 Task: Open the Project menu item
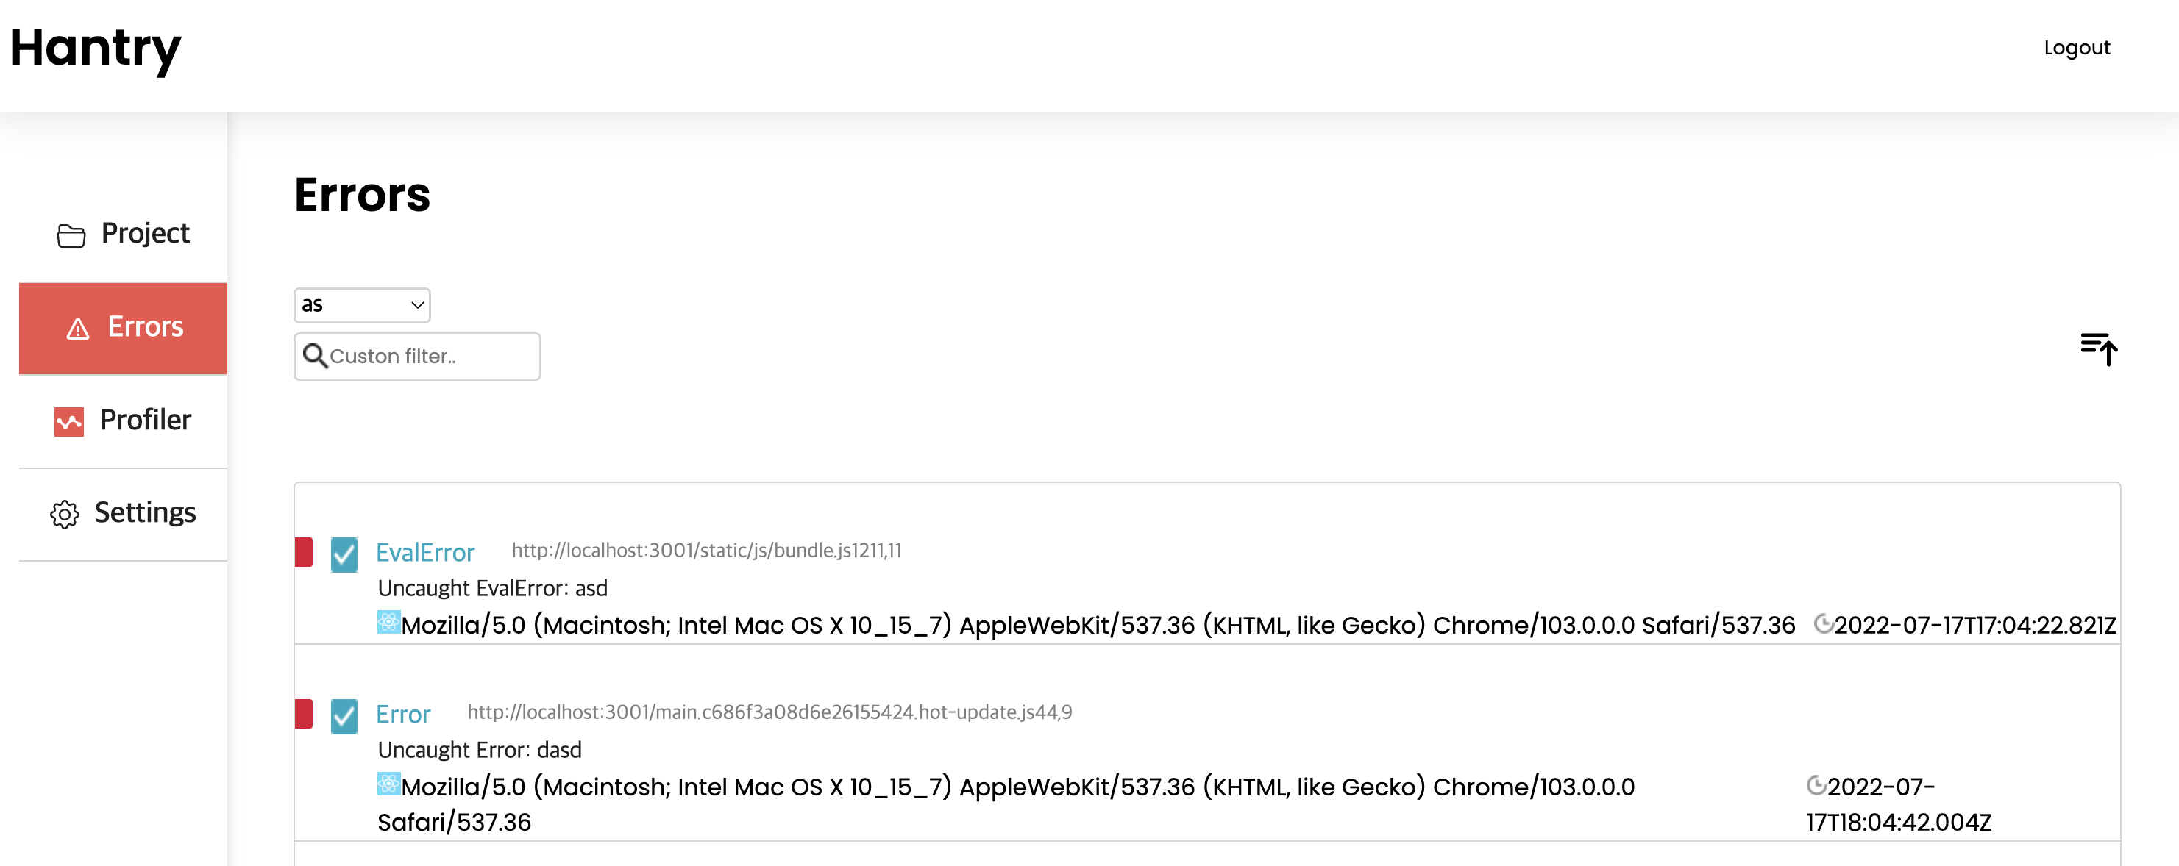[x=124, y=235]
